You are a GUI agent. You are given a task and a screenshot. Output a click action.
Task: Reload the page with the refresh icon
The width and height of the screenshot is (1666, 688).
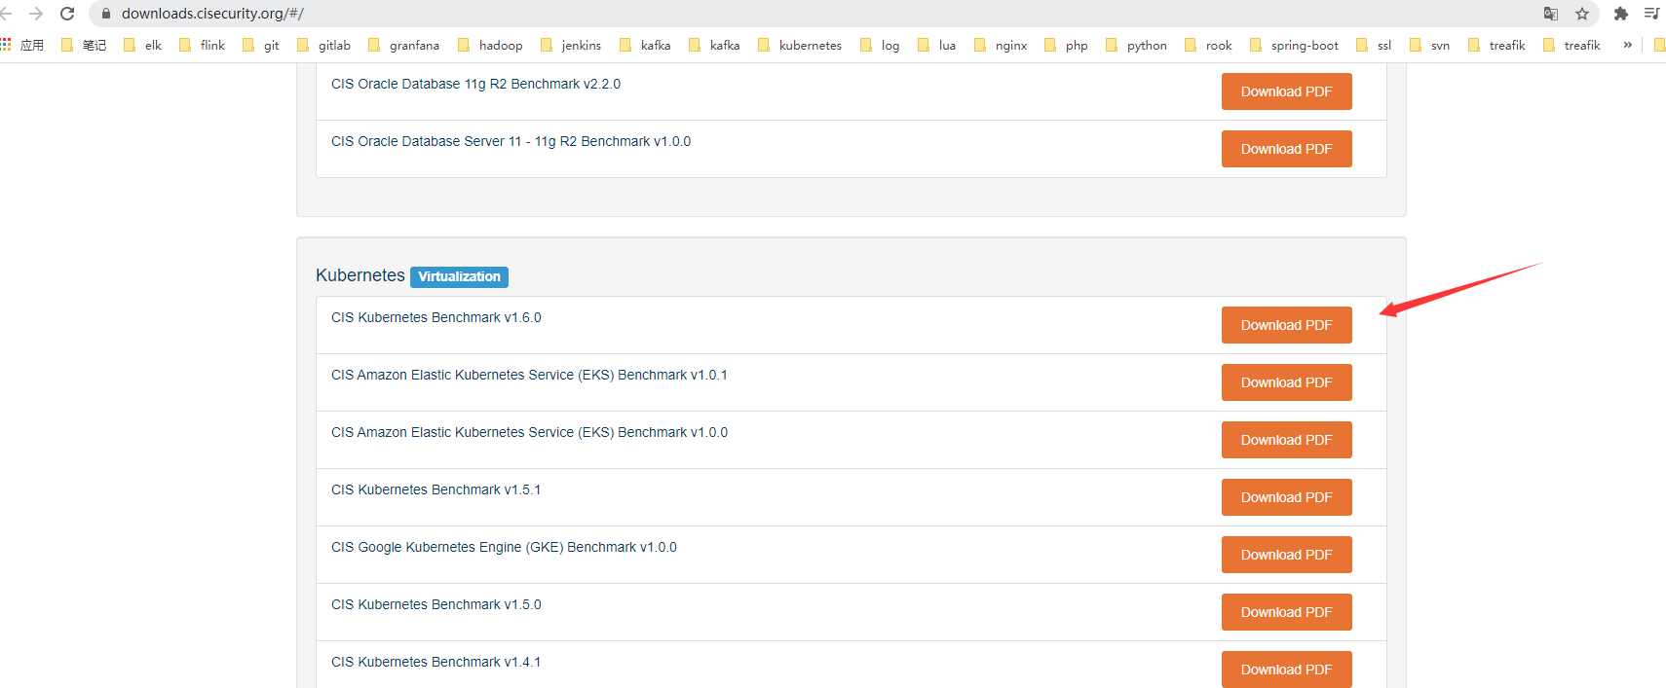pyautogui.click(x=67, y=14)
